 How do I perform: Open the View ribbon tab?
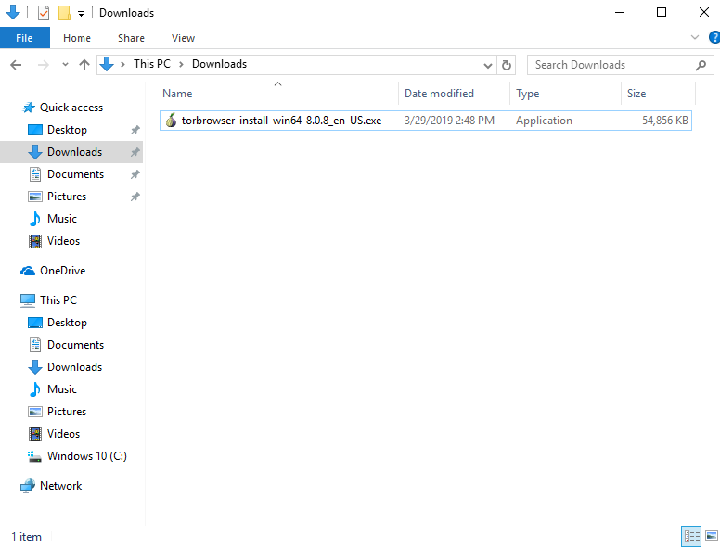(183, 38)
